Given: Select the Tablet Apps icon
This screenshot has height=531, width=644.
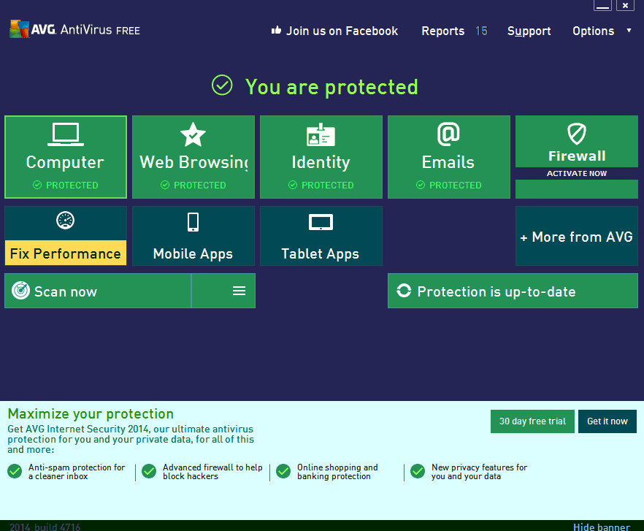Looking at the screenshot, I should (x=321, y=220).
